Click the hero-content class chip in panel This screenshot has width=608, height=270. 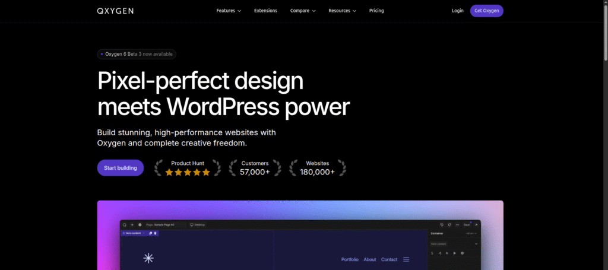tap(439, 244)
